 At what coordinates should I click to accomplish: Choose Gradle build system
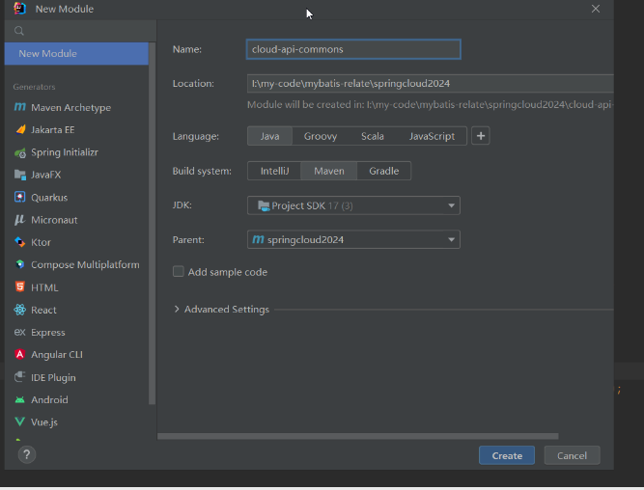(x=384, y=171)
